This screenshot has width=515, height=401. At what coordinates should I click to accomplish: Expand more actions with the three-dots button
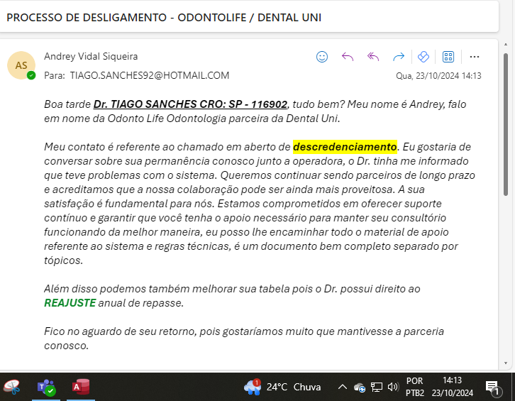[475, 57]
